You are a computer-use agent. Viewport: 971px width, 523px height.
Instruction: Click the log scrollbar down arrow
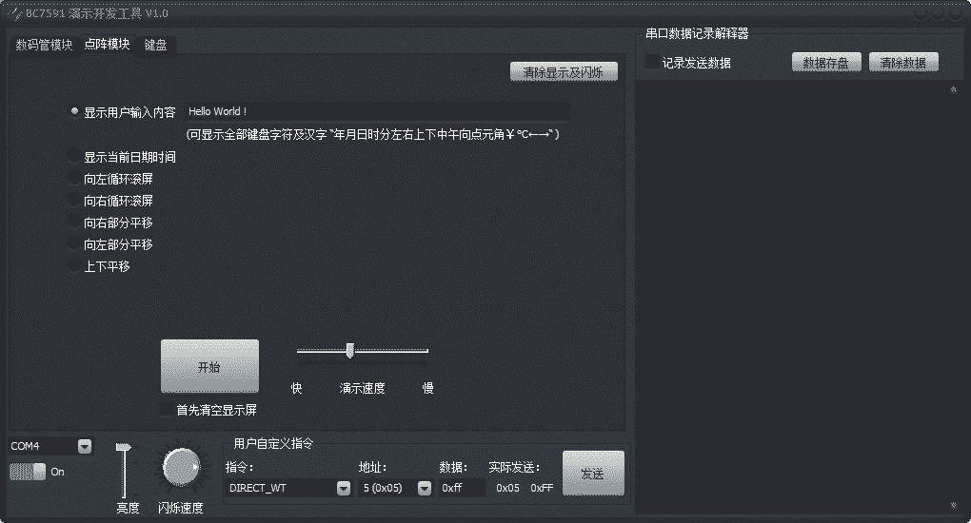[x=954, y=505]
